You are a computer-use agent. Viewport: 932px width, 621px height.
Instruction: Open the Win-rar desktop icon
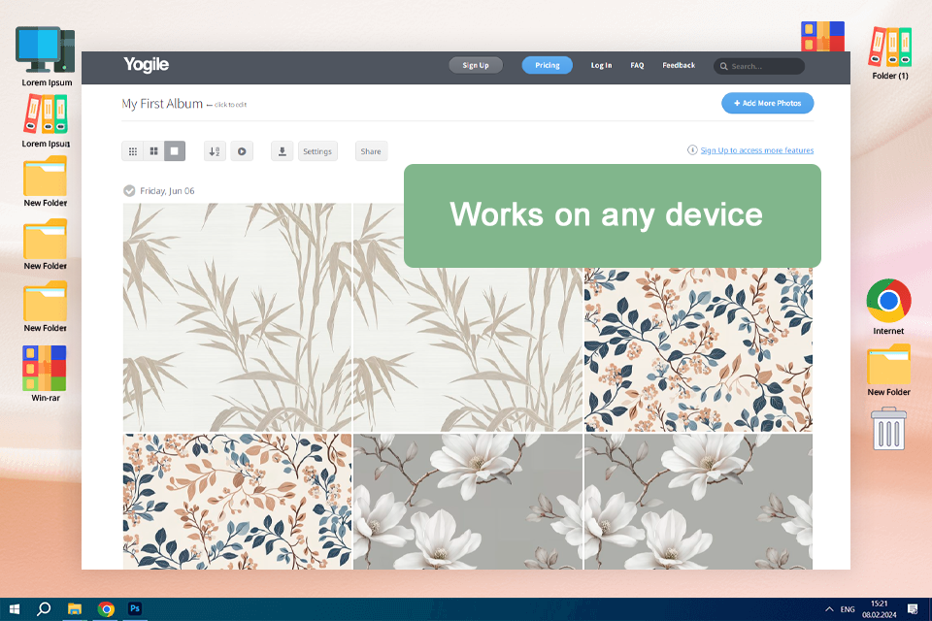[x=46, y=374]
